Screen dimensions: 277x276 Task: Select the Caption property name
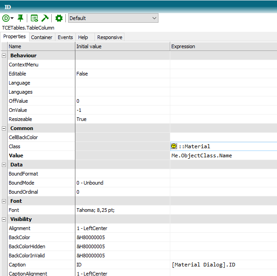[x=17, y=265]
